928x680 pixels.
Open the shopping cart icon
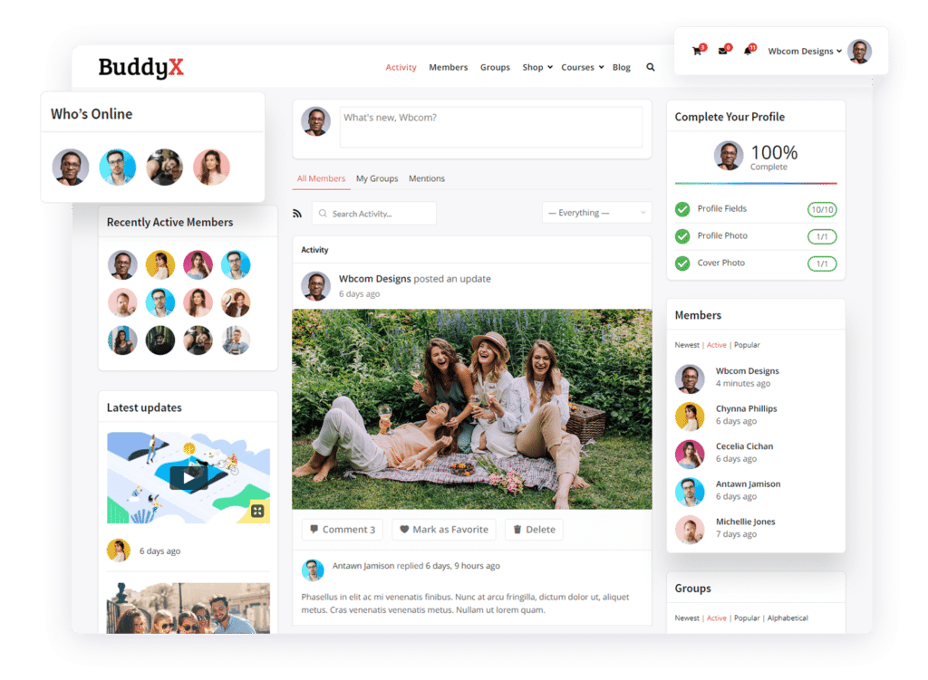pyautogui.click(x=696, y=51)
